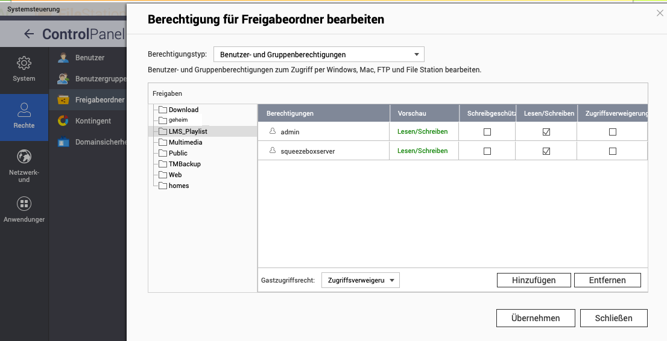667x341 pixels.
Task: Open the Netzwerk globe icon
Action: [24, 157]
